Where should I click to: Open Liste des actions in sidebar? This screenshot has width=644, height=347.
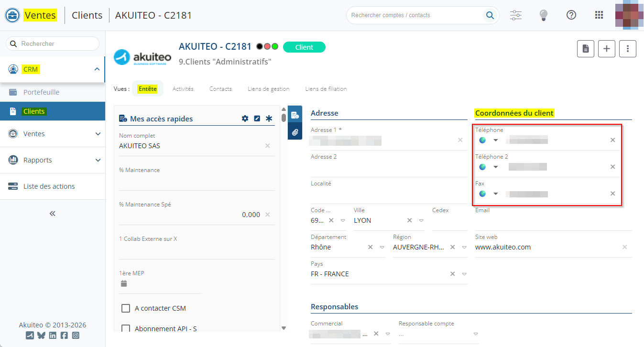tap(49, 186)
